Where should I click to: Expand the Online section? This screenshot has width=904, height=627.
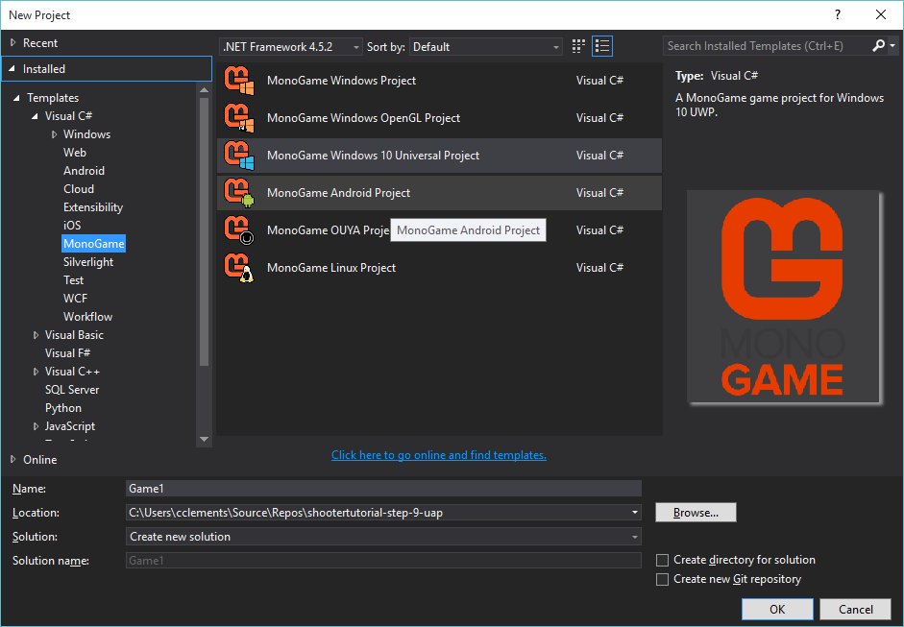(x=13, y=459)
